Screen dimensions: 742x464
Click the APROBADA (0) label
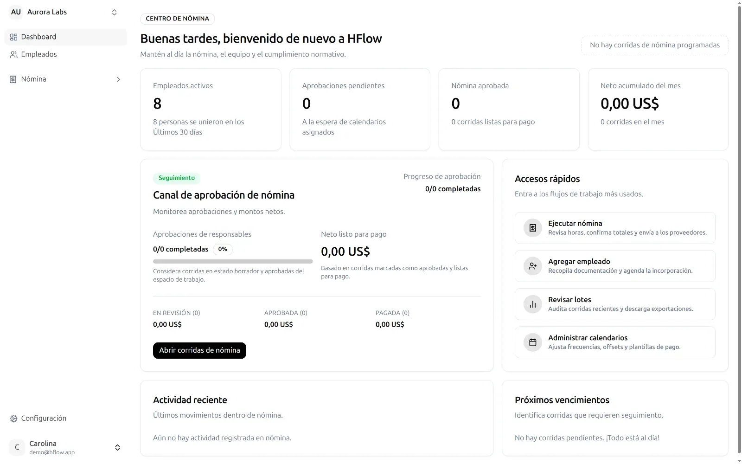tap(286, 313)
